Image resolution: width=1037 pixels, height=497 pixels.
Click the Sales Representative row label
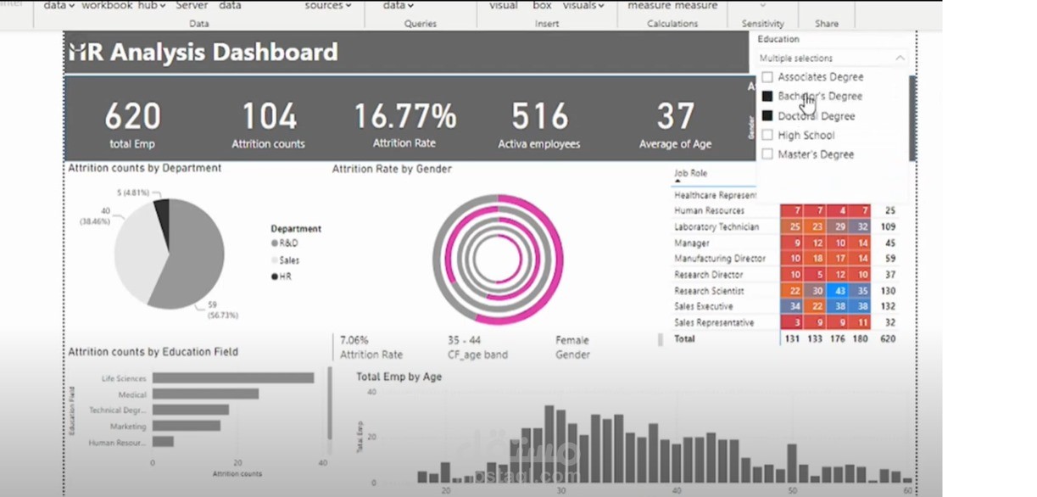[713, 322]
